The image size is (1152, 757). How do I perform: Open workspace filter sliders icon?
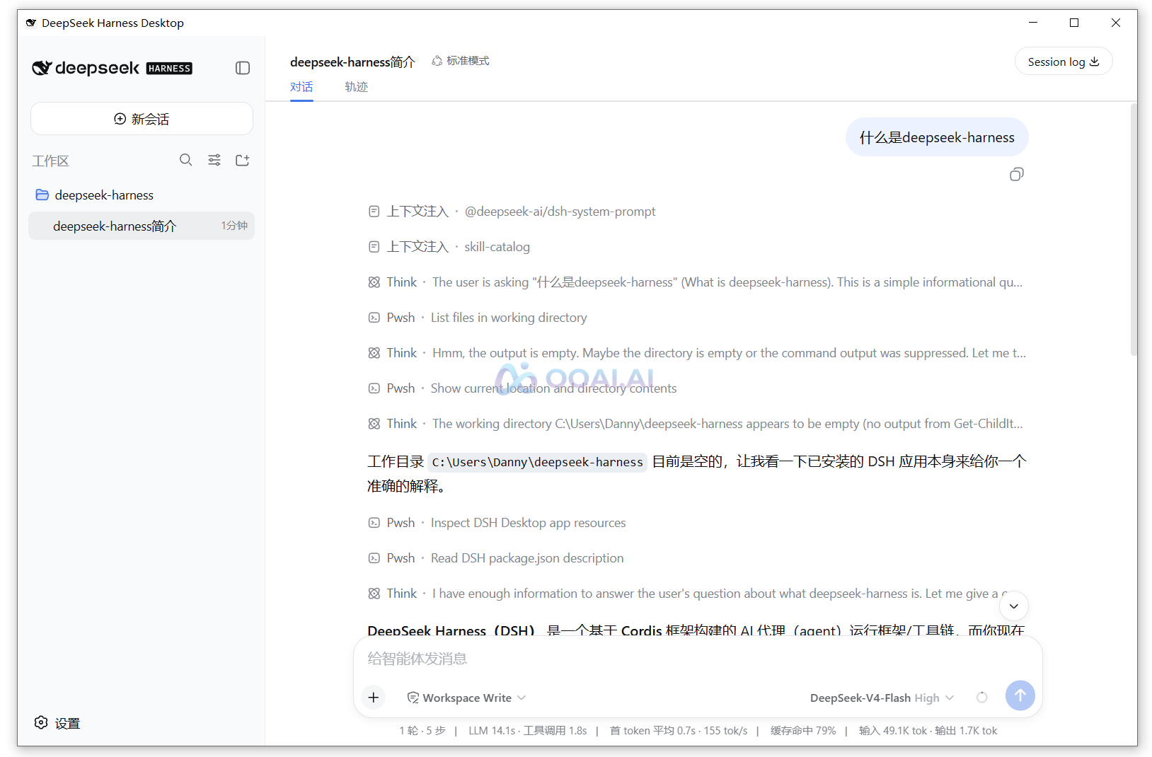[214, 160]
